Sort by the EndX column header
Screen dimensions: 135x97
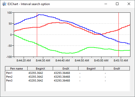[x=66, y=69]
